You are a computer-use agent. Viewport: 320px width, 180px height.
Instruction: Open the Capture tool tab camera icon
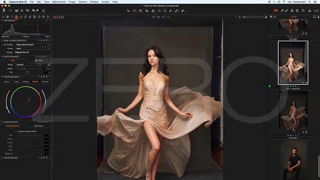pyautogui.click(x=8, y=17)
